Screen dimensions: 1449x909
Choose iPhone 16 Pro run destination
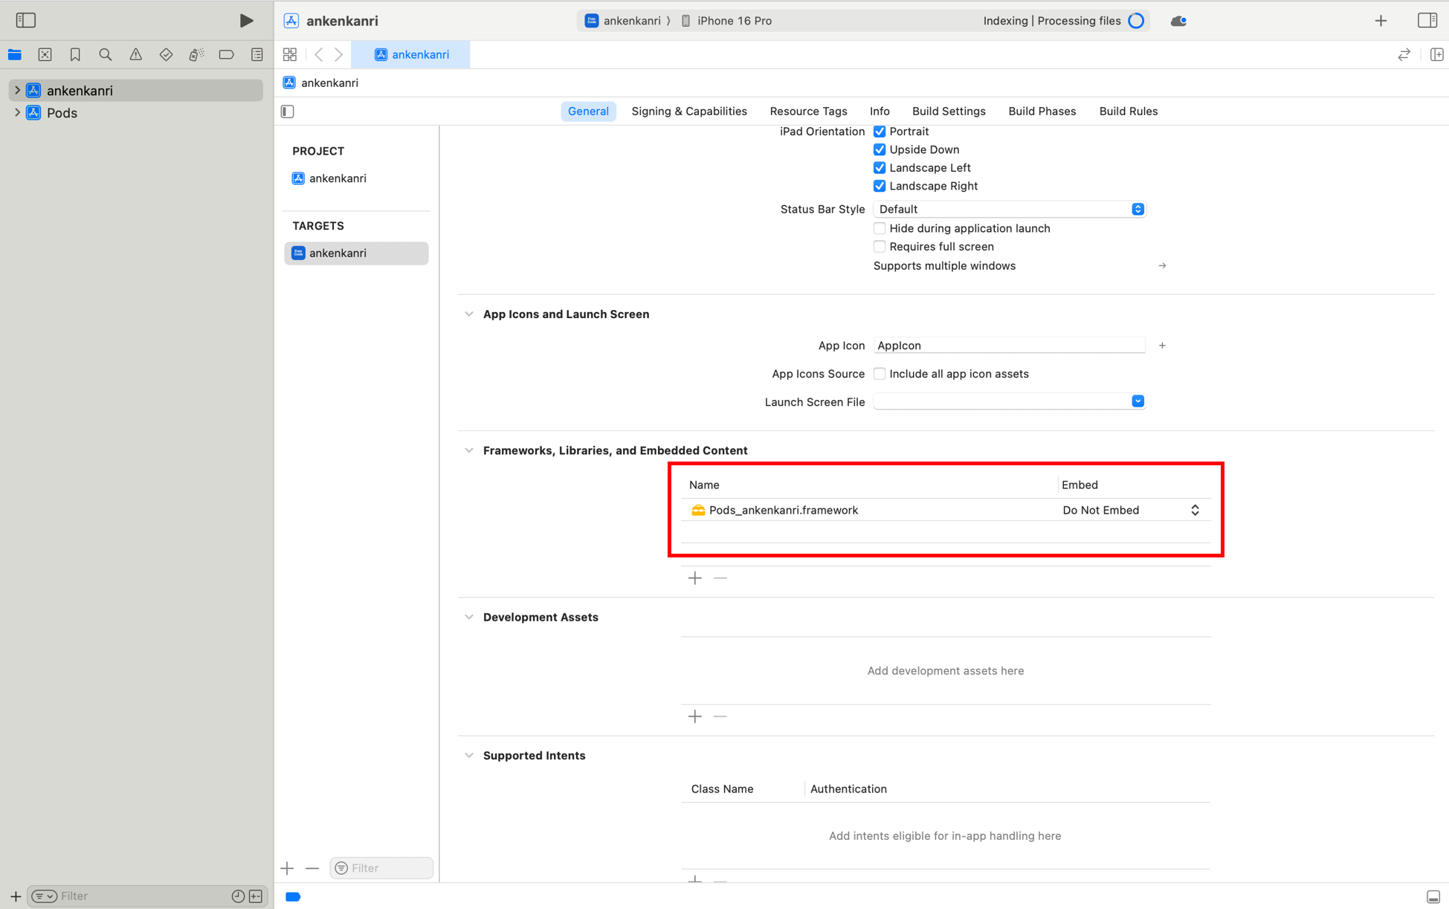pyautogui.click(x=726, y=21)
